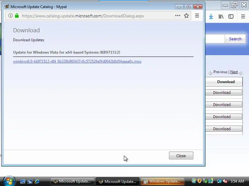Viewport: 249px width, 186px height.
Task: Open the Library icon in the background browser
Action: point(221,16)
